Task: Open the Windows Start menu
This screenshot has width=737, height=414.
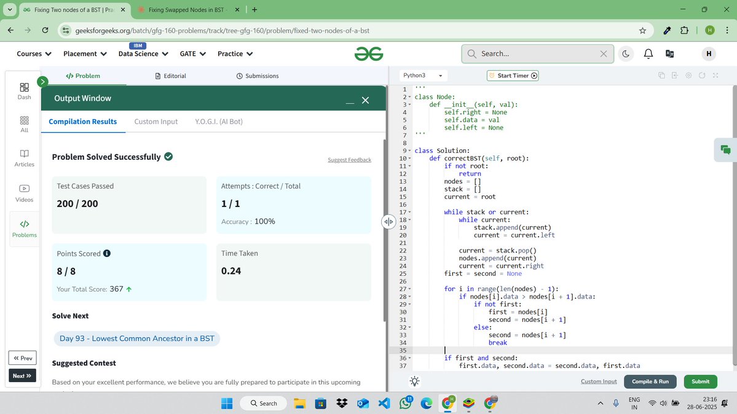Action: (227, 403)
